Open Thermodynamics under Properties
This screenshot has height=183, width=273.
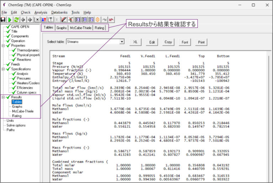[x=28, y=50]
